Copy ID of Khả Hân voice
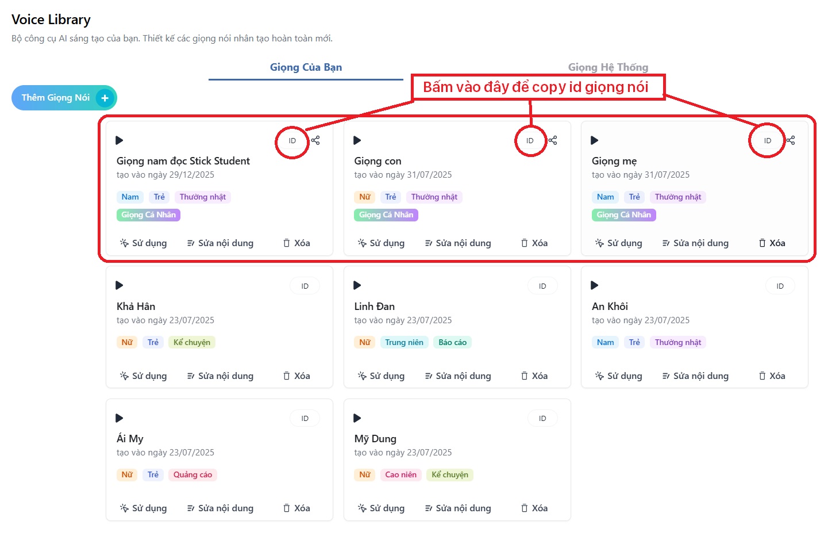Image resolution: width=828 pixels, height=540 pixels. pos(305,286)
